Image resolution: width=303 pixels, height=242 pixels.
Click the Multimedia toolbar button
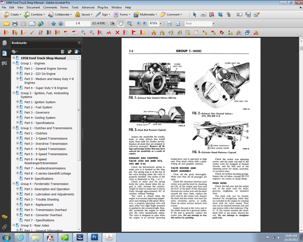[145, 15]
